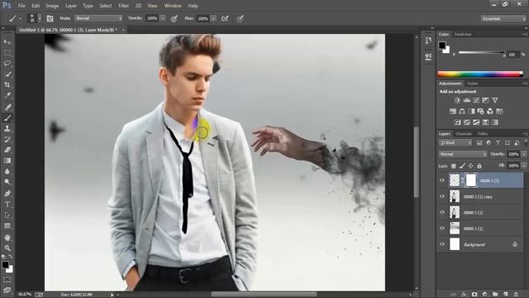Viewport: 529px width, 298px height.
Task: Select the Eyedropper tool
Action: coord(7,95)
